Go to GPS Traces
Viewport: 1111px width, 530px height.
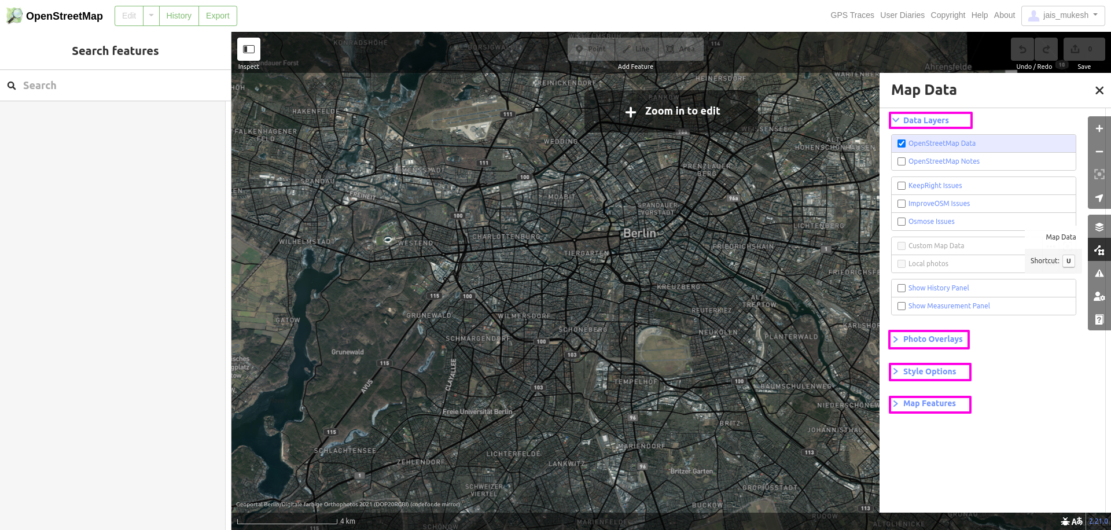[x=852, y=15]
